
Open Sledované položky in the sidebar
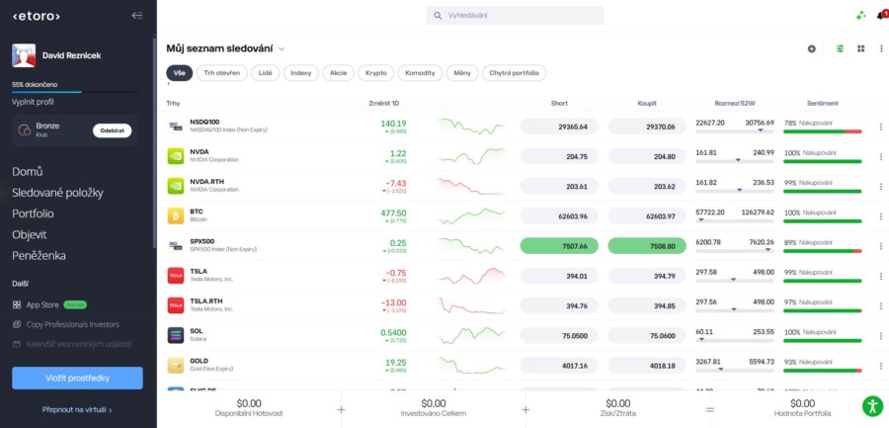tap(58, 193)
